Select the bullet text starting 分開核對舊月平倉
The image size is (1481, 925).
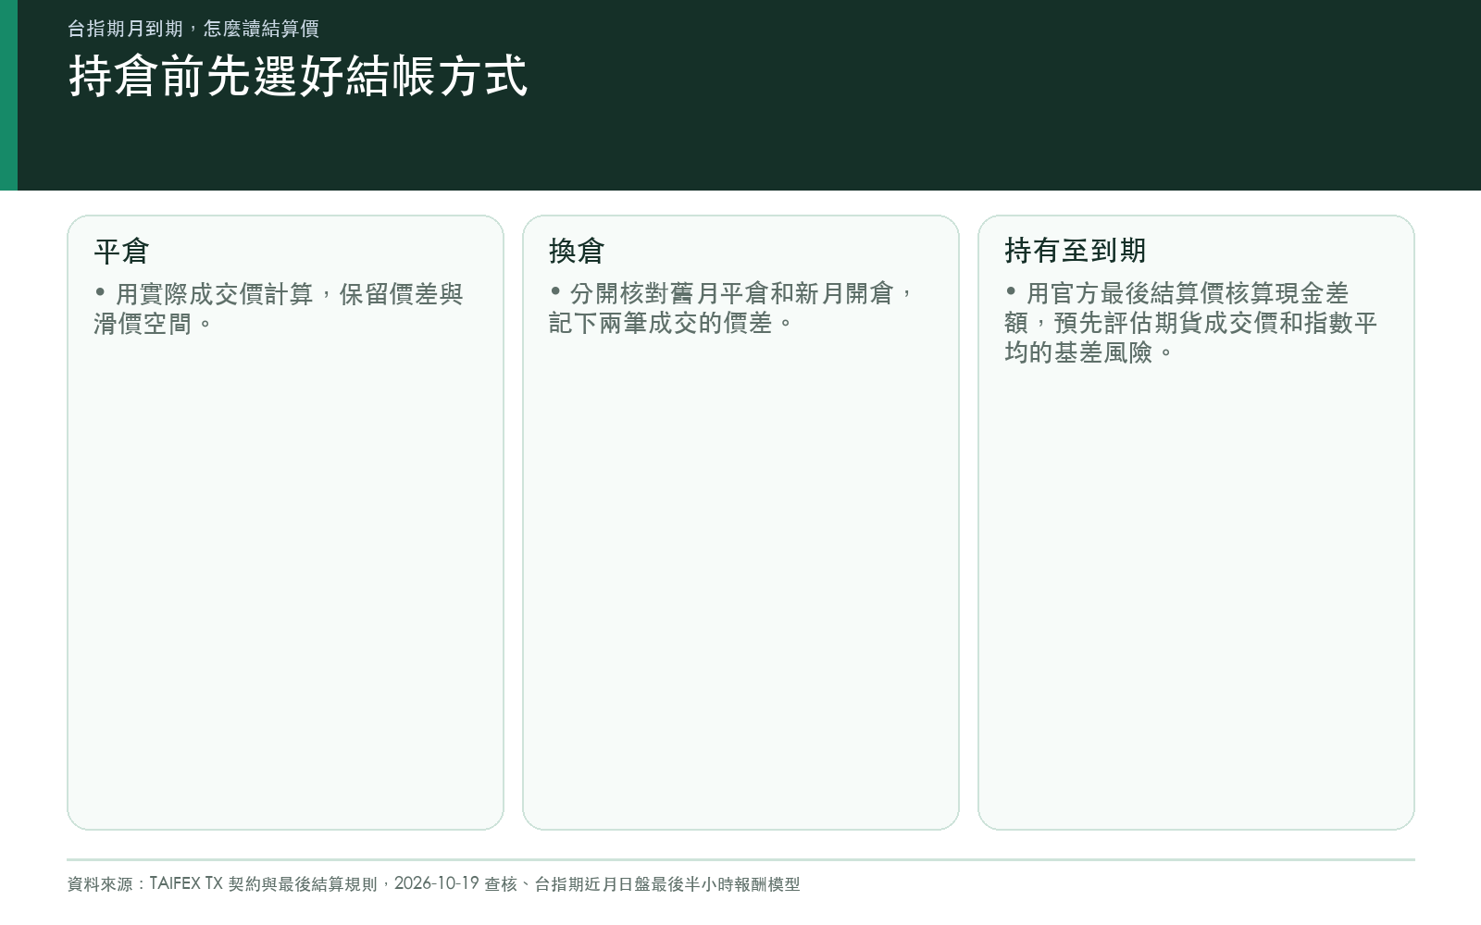(731, 308)
